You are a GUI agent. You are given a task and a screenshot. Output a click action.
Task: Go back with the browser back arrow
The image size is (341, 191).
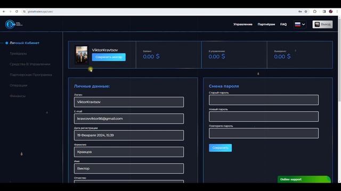point(4,12)
